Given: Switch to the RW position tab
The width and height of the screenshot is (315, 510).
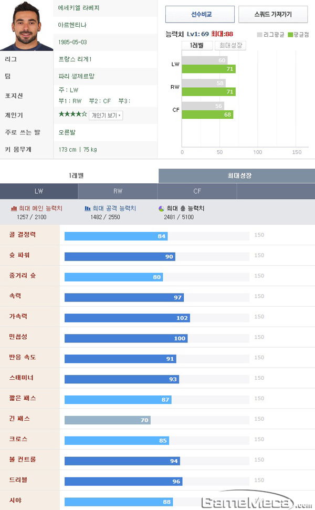Looking at the screenshot, I should point(118,191).
